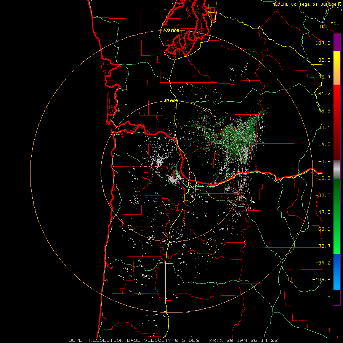Click the purple segment of velocity color bar
Viewport: 343px width, 343px height.
click(x=337, y=43)
